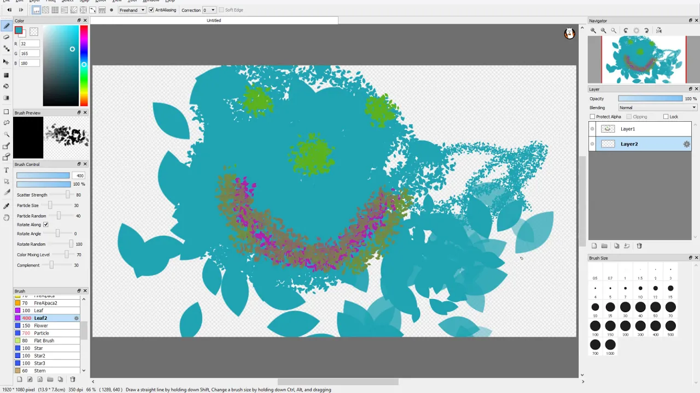The image size is (700, 393).
Task: Adjust the layer Opacity slider
Action: tap(650, 99)
